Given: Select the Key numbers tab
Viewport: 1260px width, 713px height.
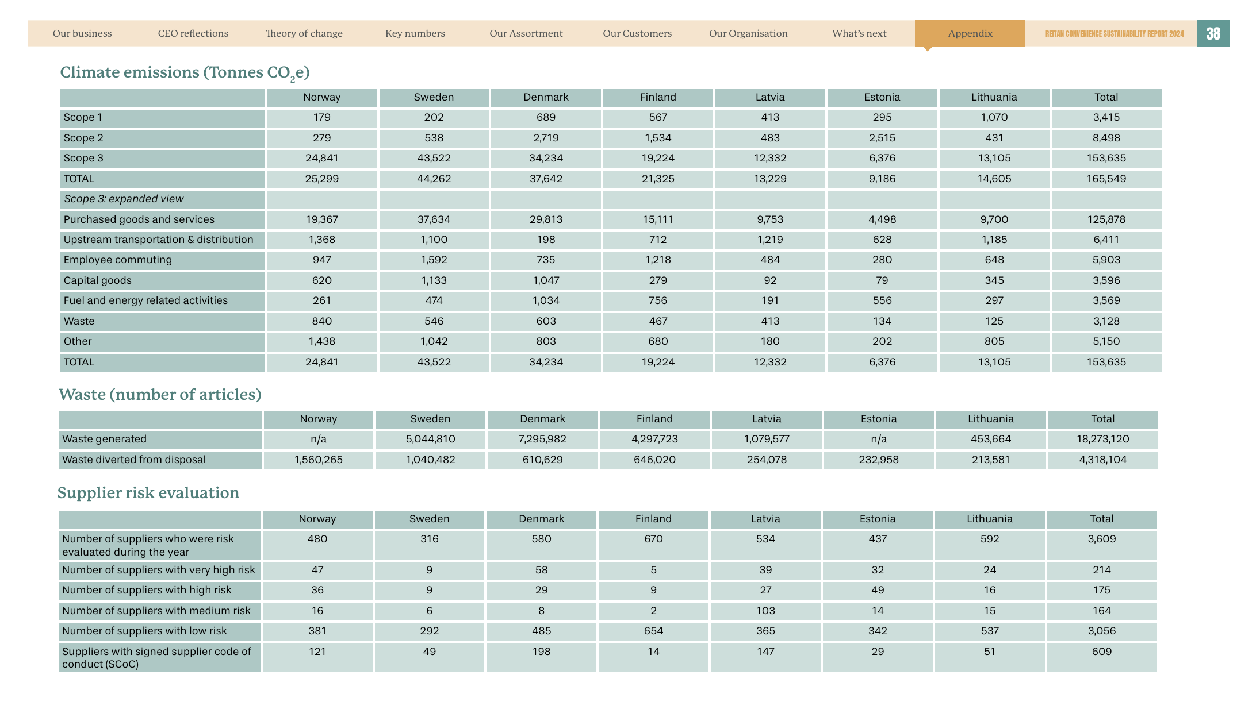Looking at the screenshot, I should pos(415,33).
